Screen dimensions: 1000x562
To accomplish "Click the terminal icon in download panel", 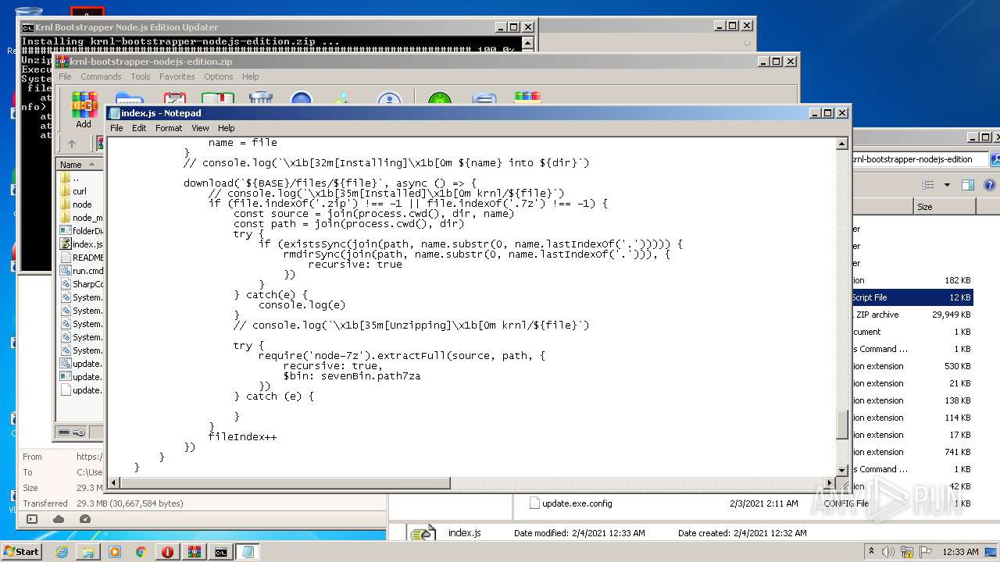I will coord(32,519).
